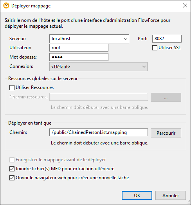This screenshot has width=191, height=205.
Task: Click the Chemin ressource text field
Action: tap(99, 97)
